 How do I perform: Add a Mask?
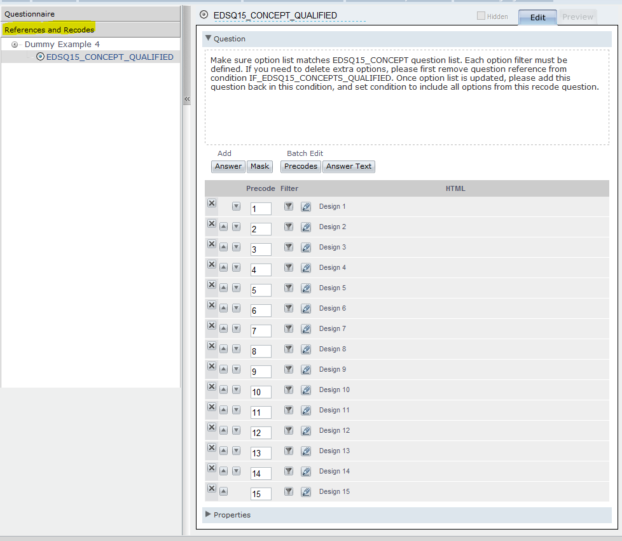[260, 166]
